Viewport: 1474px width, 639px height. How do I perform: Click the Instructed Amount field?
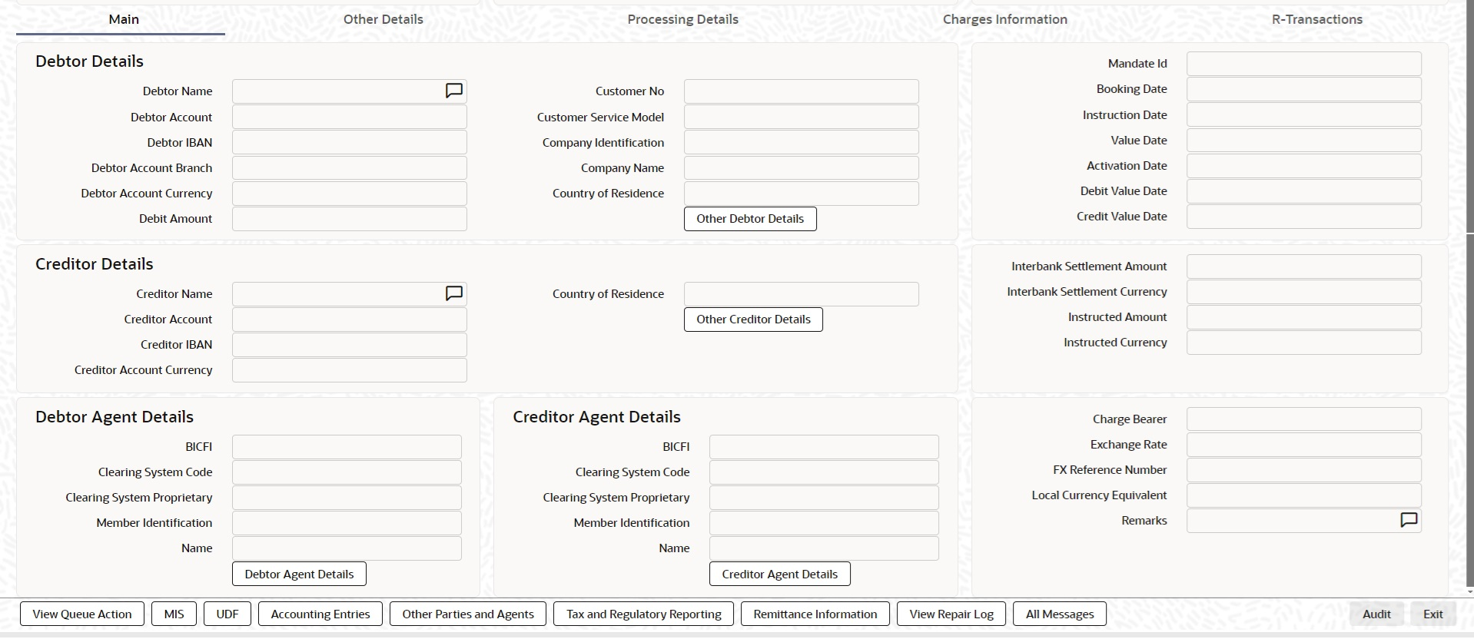[x=1304, y=317]
